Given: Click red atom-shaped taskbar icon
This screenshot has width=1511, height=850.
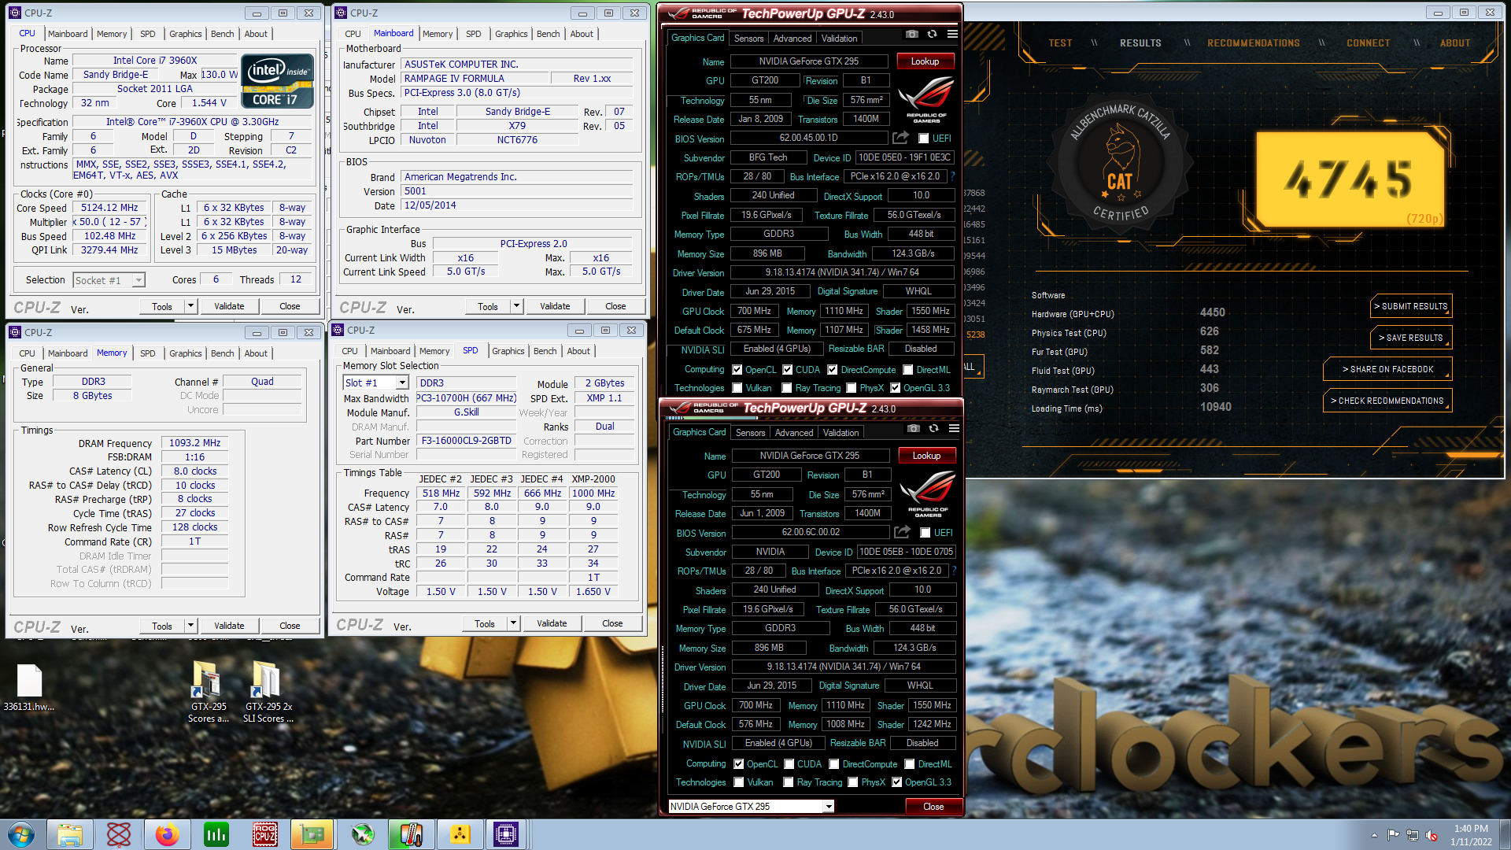Looking at the screenshot, I should point(118,834).
